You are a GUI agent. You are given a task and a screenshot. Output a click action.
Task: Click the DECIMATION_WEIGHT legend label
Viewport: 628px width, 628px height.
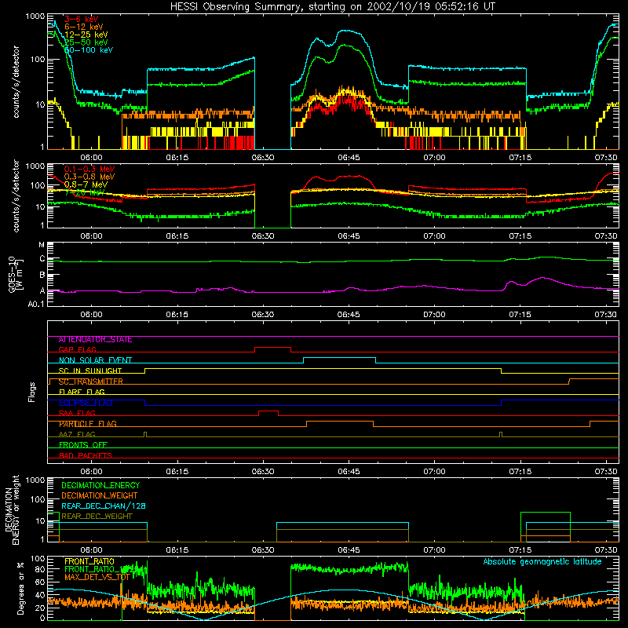pyautogui.click(x=100, y=496)
